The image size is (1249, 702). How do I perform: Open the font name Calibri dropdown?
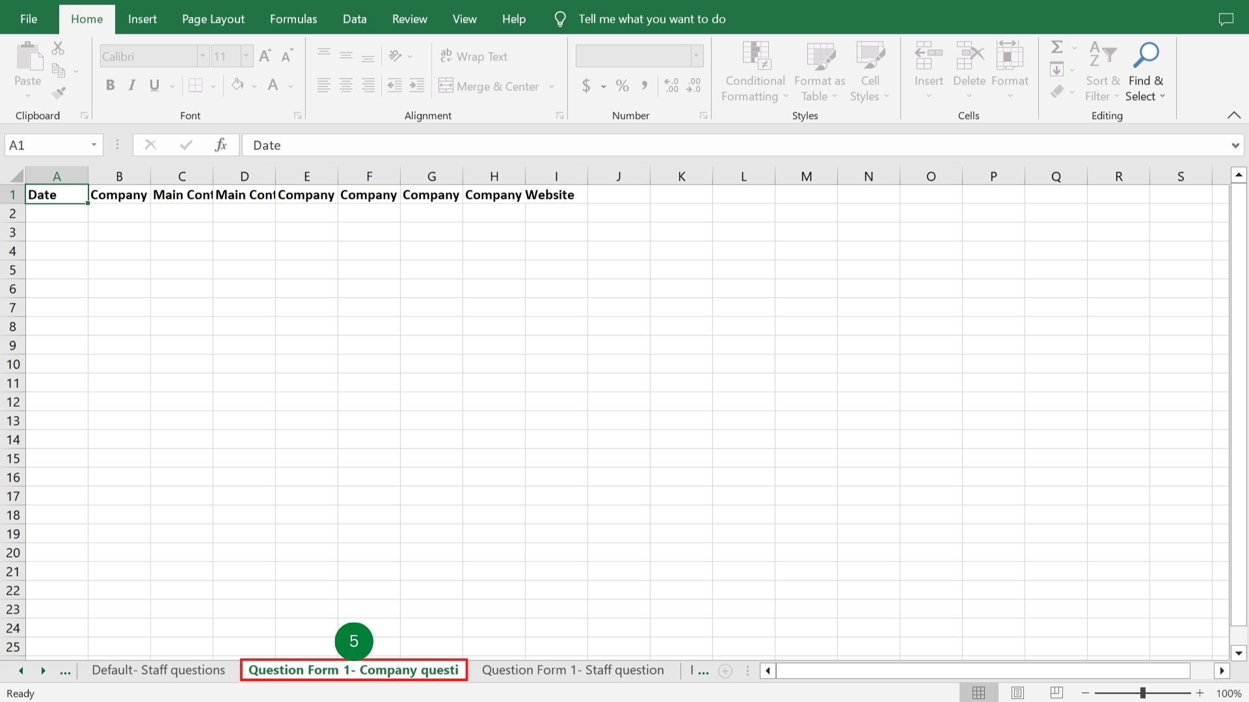202,57
